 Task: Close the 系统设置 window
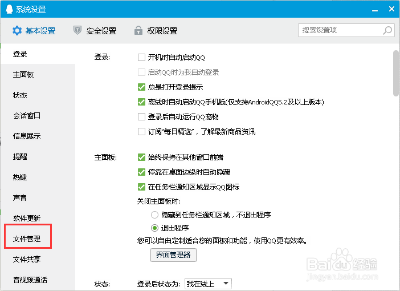pos(391,9)
